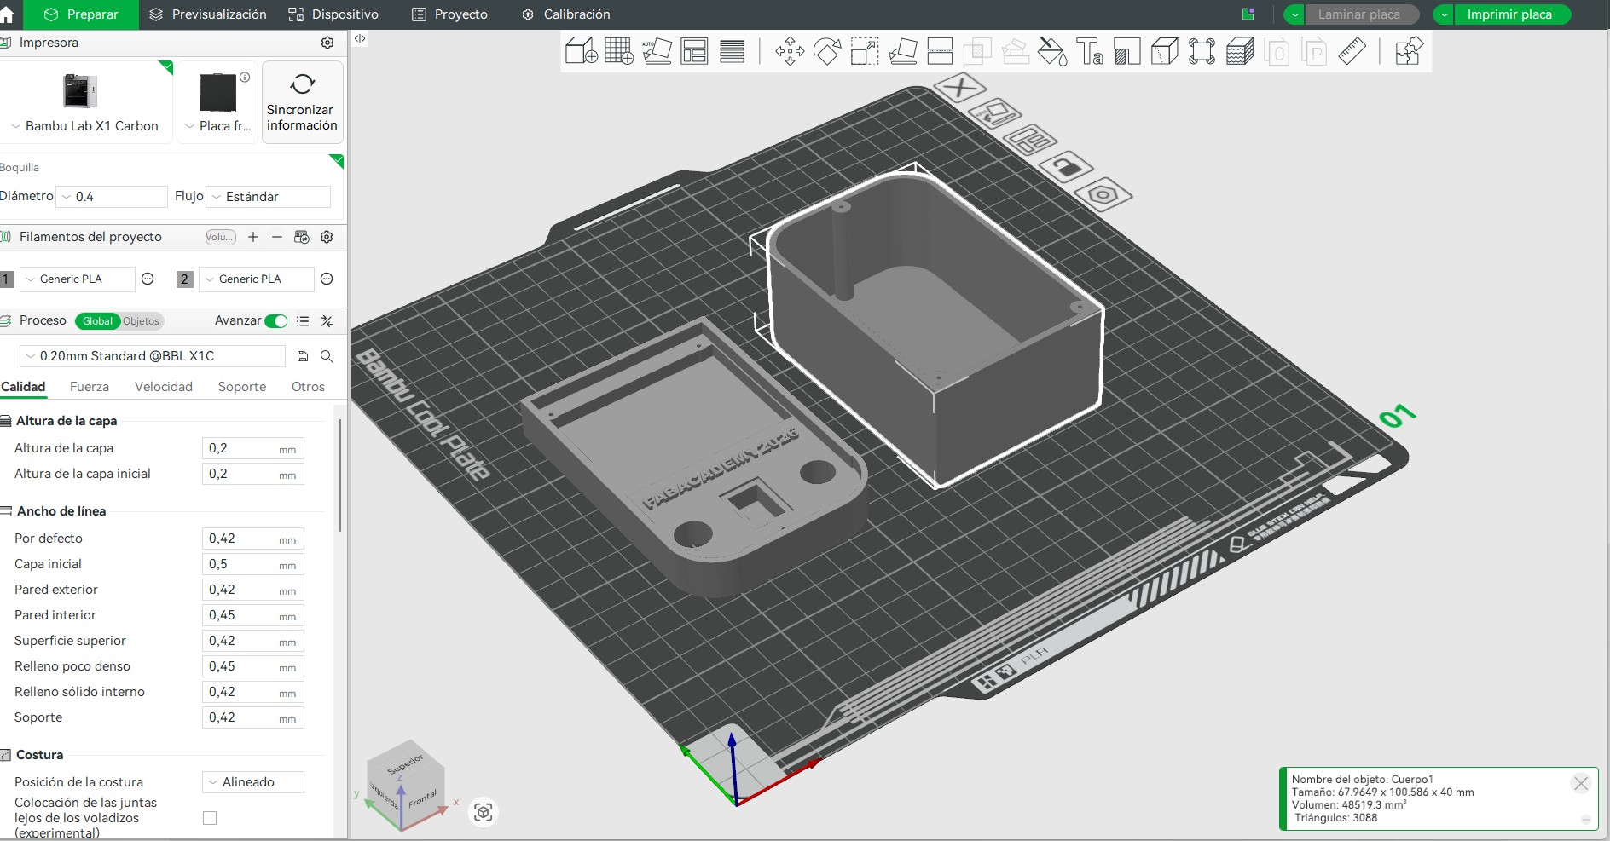This screenshot has height=841, width=1610.
Task: Select the Scale tool
Action: coord(865,51)
